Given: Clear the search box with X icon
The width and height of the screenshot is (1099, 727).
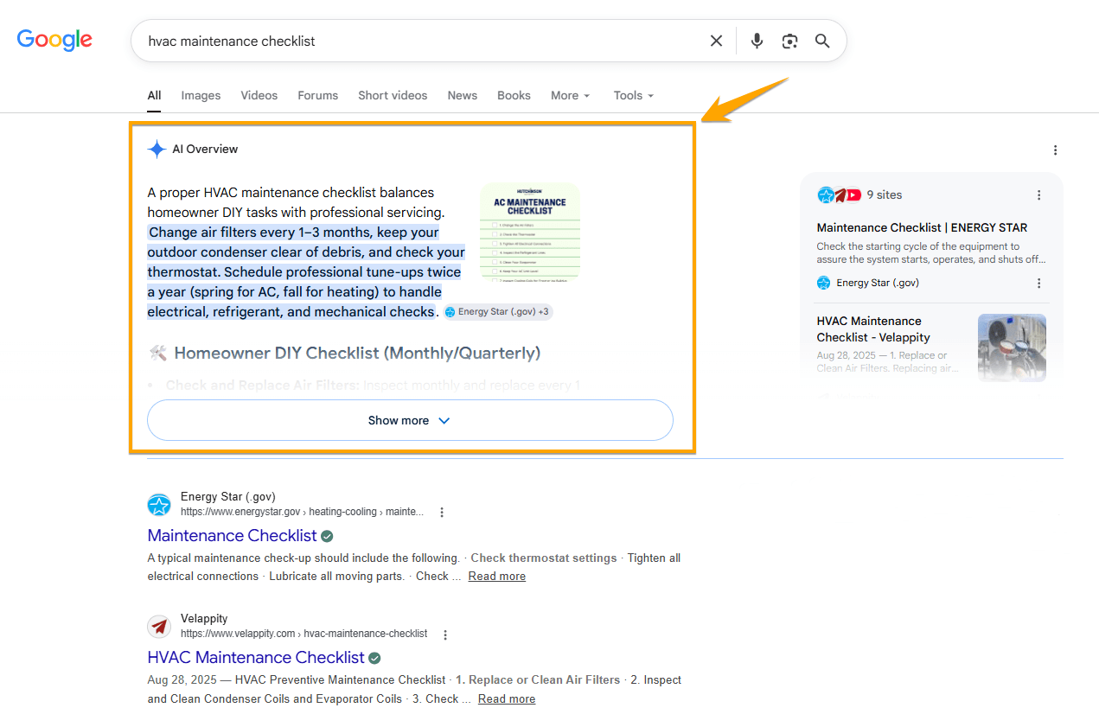Looking at the screenshot, I should click(x=716, y=41).
